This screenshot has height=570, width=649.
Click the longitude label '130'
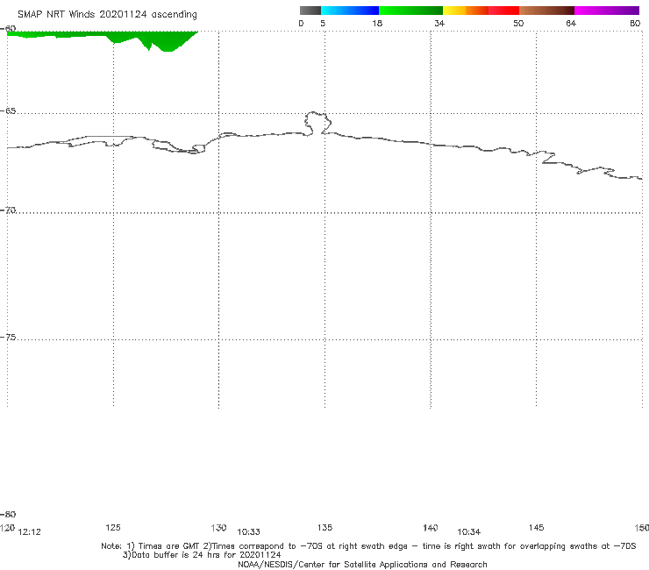point(218,527)
